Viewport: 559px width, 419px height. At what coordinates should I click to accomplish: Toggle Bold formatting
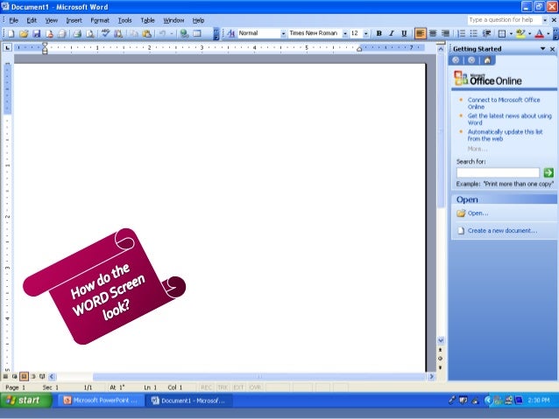[379, 33]
